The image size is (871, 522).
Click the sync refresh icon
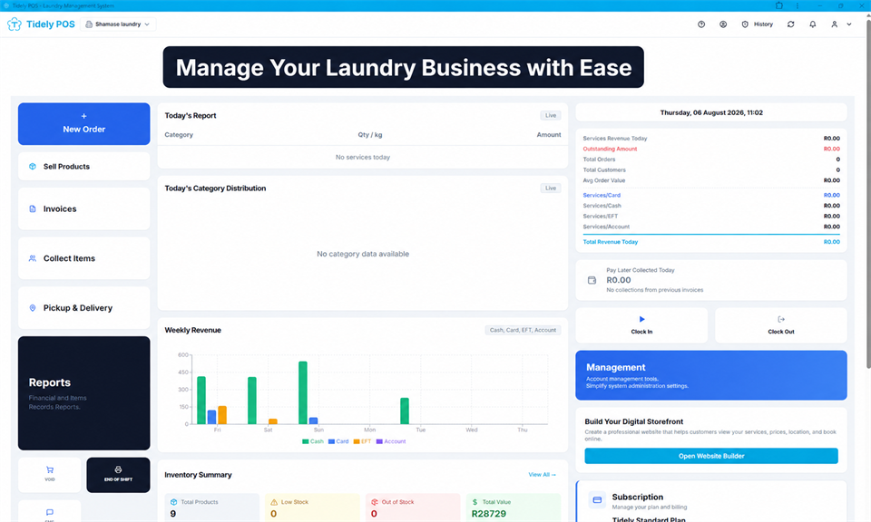click(790, 24)
